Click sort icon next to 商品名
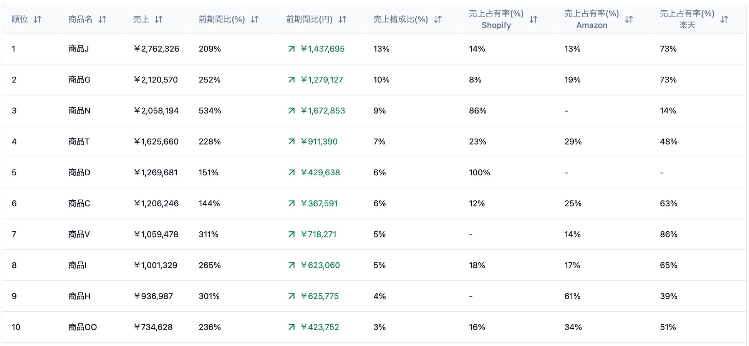Image resolution: width=749 pixels, height=346 pixels. (x=102, y=19)
